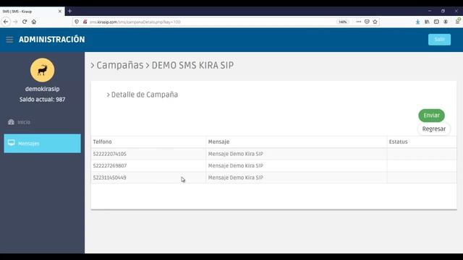Screen dimensions: 463x260
Task: Select the SMS Kirasip browser tab
Action: coord(33,12)
